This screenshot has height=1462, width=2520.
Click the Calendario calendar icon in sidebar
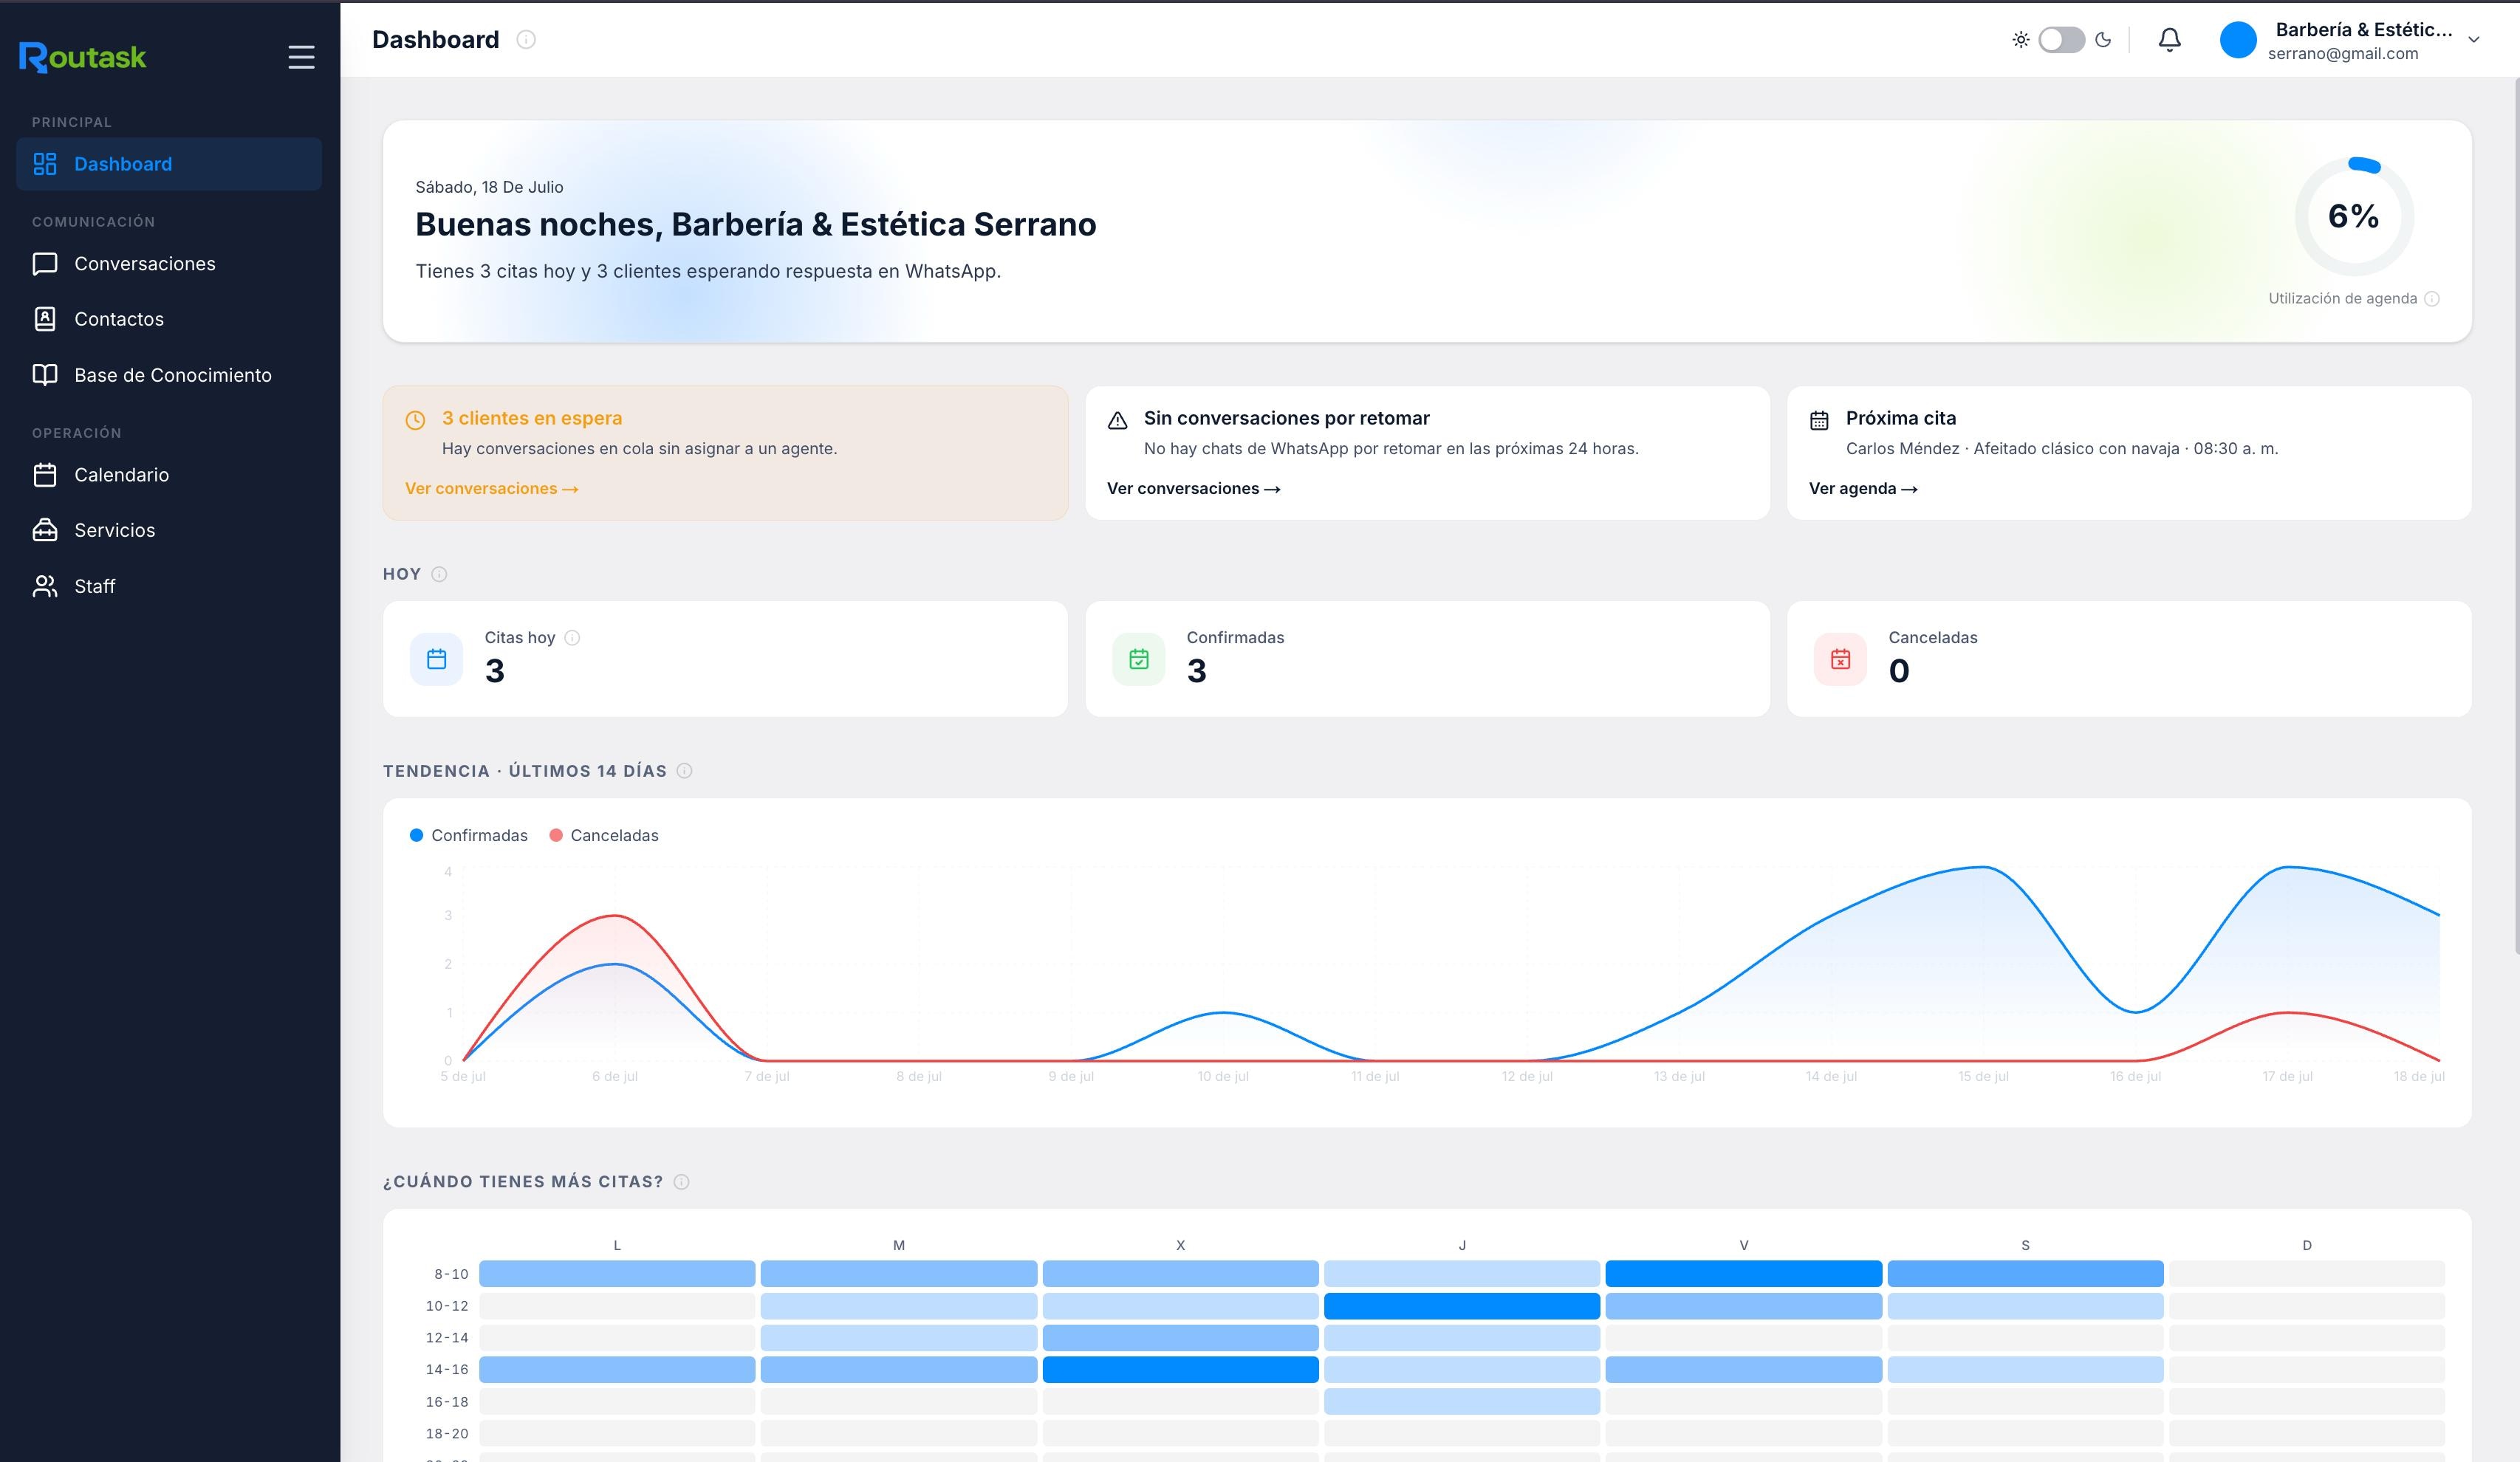[x=45, y=475]
